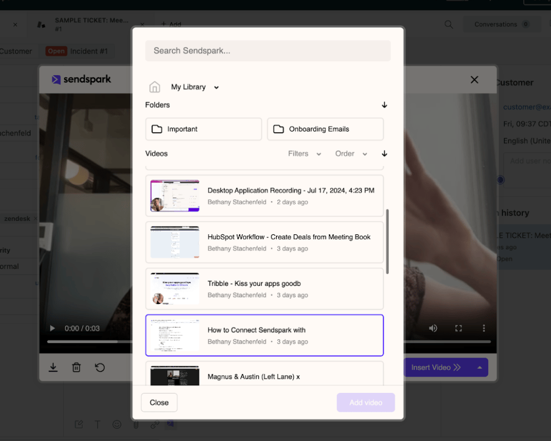Screen dimensions: 551x441
Task: Click the Search Sendspark field
Action: coord(268,51)
